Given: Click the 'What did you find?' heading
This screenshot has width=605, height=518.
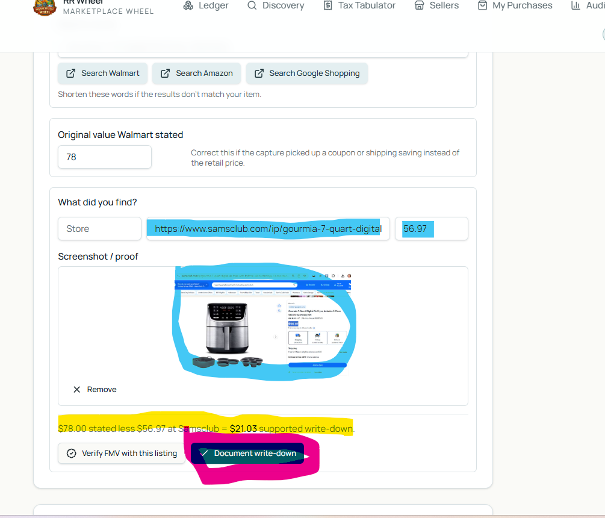Looking at the screenshot, I should (98, 202).
